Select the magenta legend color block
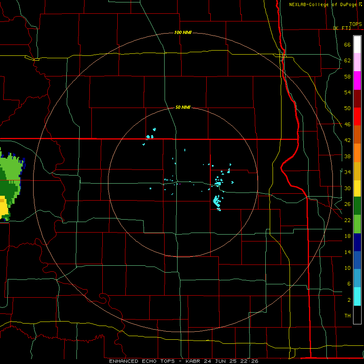364x364 pixels. pyautogui.click(x=357, y=80)
